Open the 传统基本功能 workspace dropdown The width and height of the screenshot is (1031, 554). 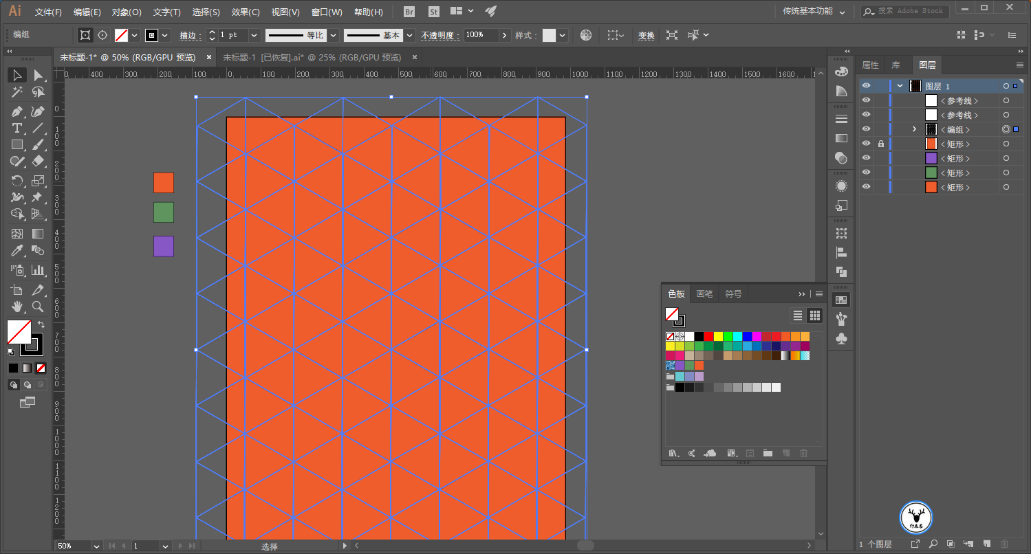(814, 12)
